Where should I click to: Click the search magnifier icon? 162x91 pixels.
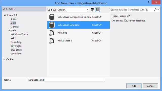pyautogui.click(x=155, y=10)
